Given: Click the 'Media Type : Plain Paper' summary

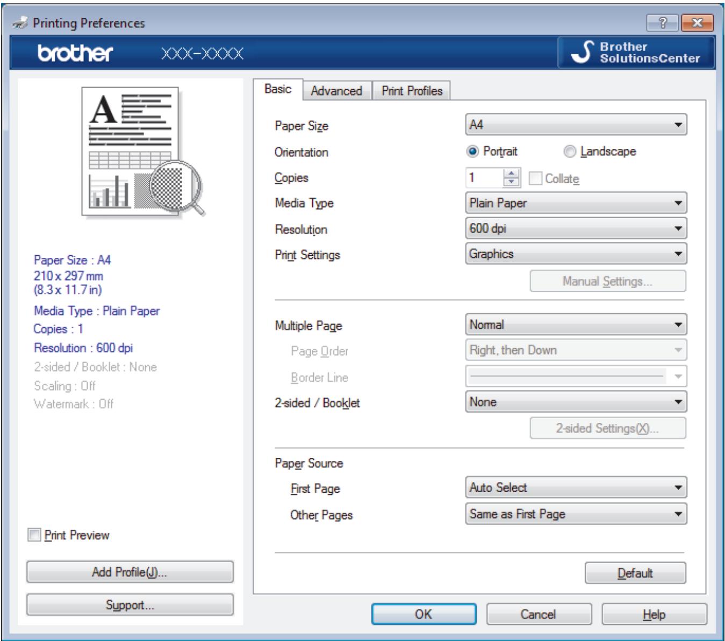Looking at the screenshot, I should (x=97, y=311).
